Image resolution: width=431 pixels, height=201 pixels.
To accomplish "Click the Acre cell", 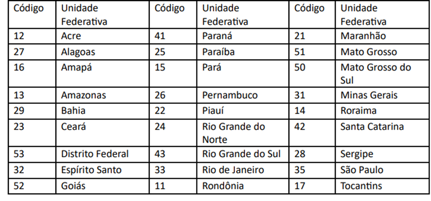I will [103, 36].
